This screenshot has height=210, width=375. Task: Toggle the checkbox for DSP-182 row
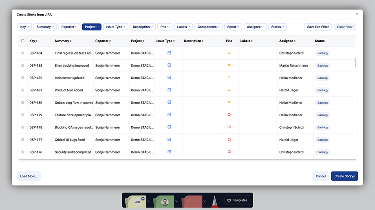pyautogui.click(x=23, y=78)
